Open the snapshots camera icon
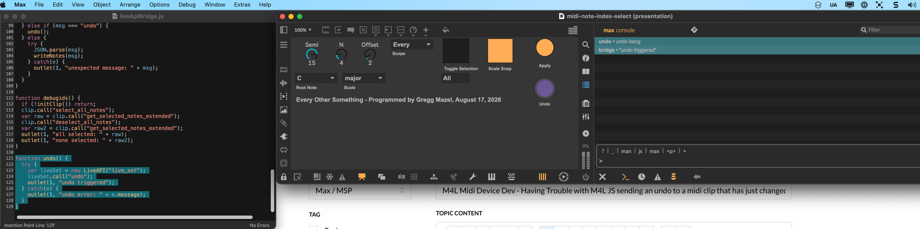The image size is (920, 229). click(x=585, y=104)
